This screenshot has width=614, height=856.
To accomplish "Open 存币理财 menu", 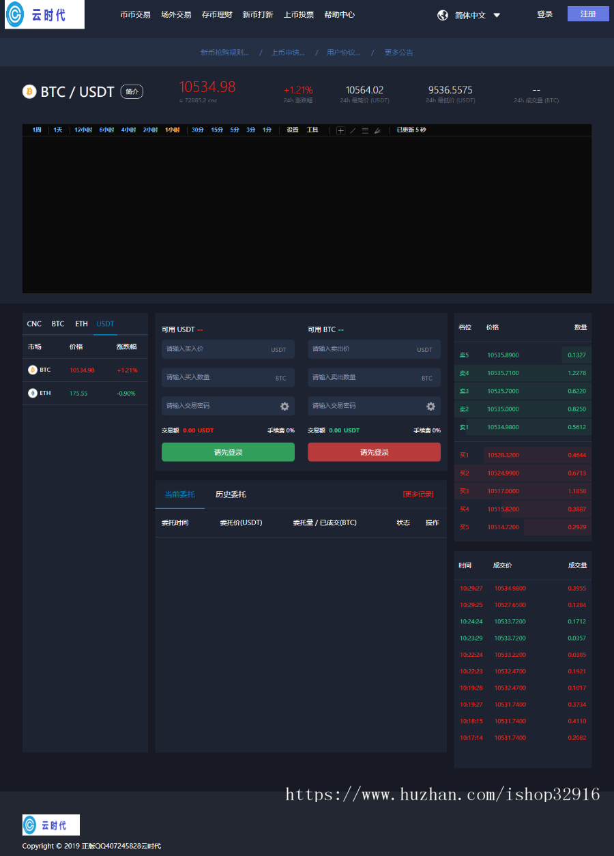I will pos(217,14).
